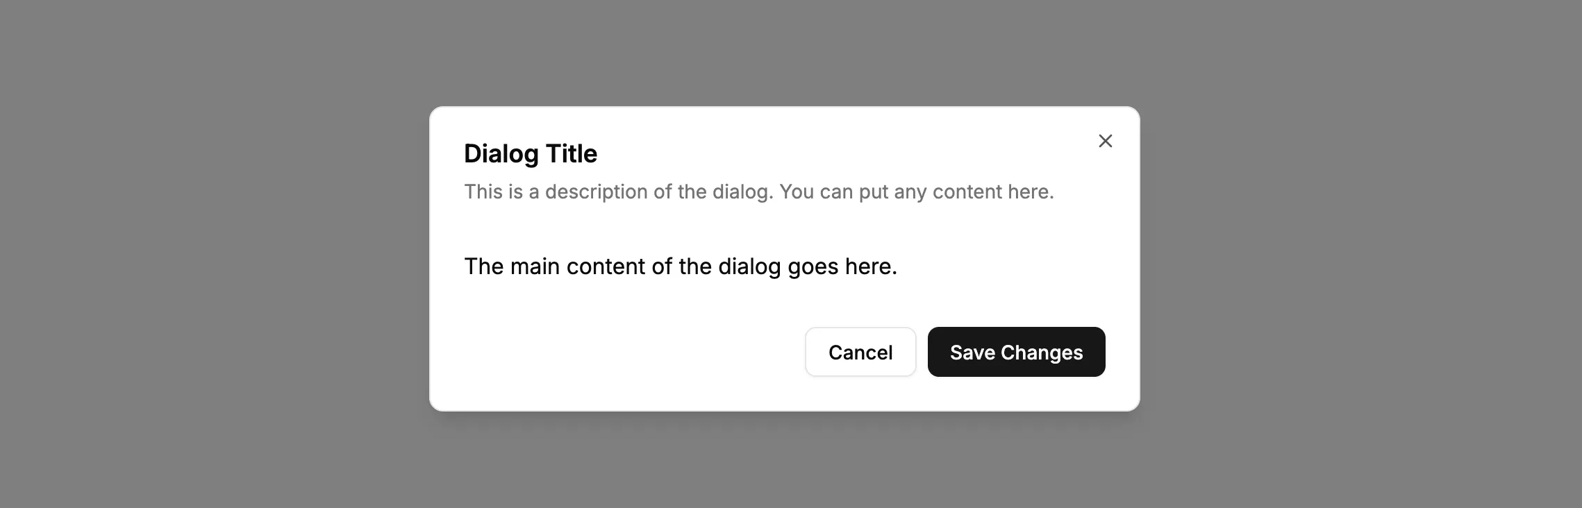This screenshot has height=508, width=1582.
Task: Select the text reading Dialog Title
Action: [x=530, y=153]
